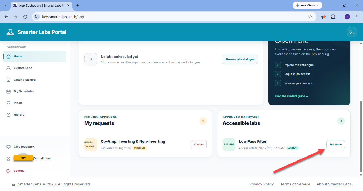Screen dimensions: 363x191
Task: Click the scrollbar down arrow
Action: click(x=361, y=175)
